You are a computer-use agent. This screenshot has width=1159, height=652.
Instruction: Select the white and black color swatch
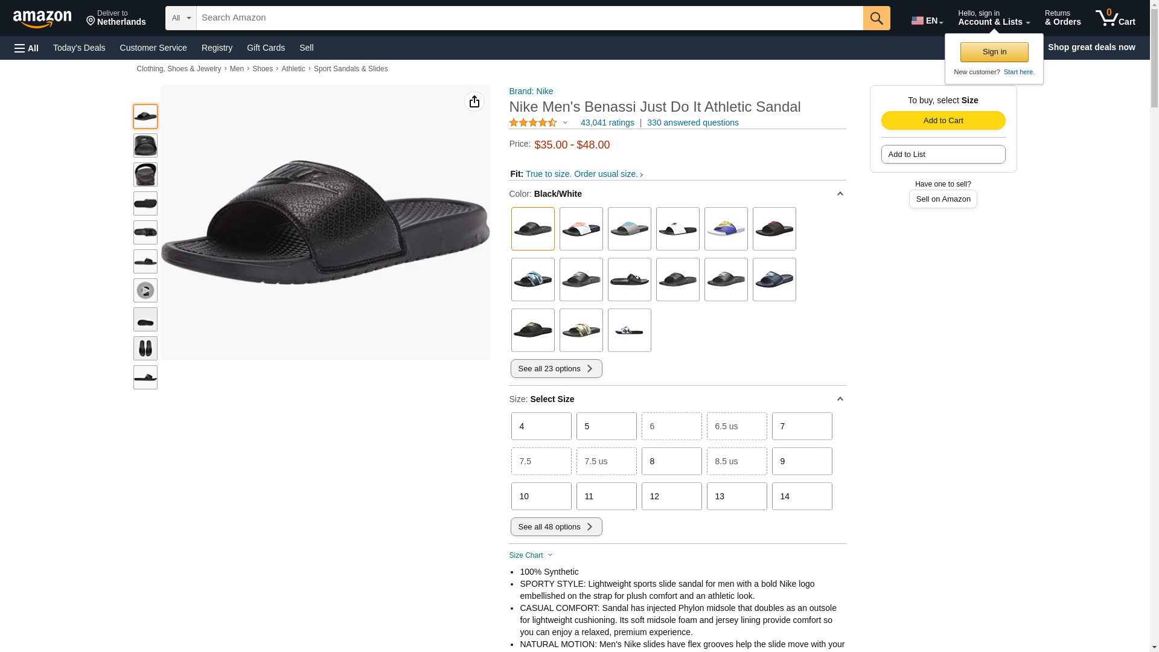click(677, 229)
